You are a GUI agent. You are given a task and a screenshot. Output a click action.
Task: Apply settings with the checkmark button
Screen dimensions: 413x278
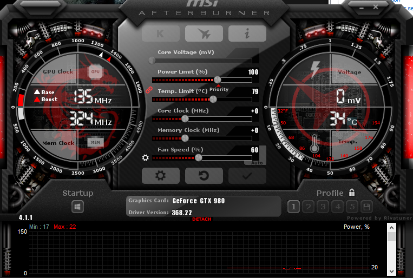click(x=247, y=176)
